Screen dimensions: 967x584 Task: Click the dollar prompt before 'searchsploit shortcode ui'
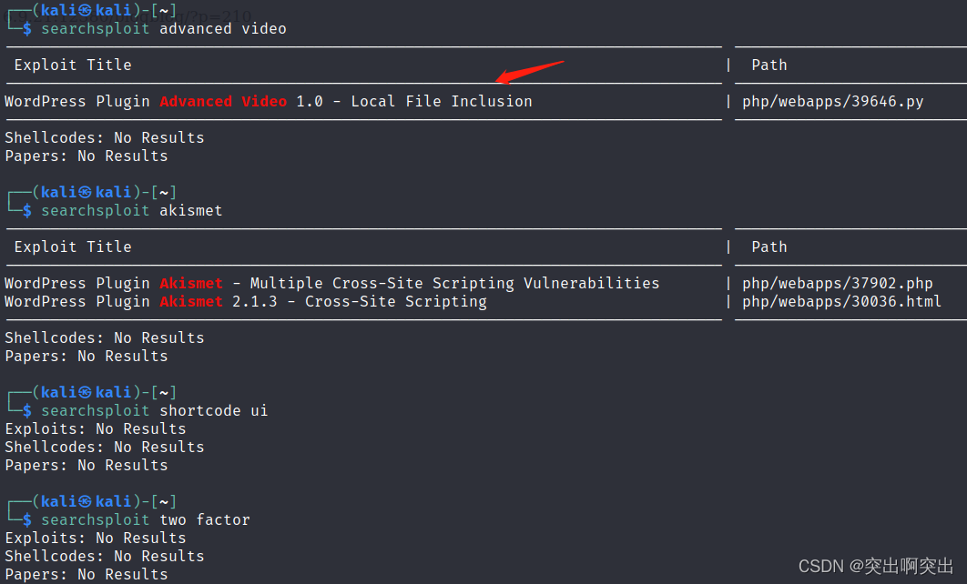pyautogui.click(x=27, y=411)
